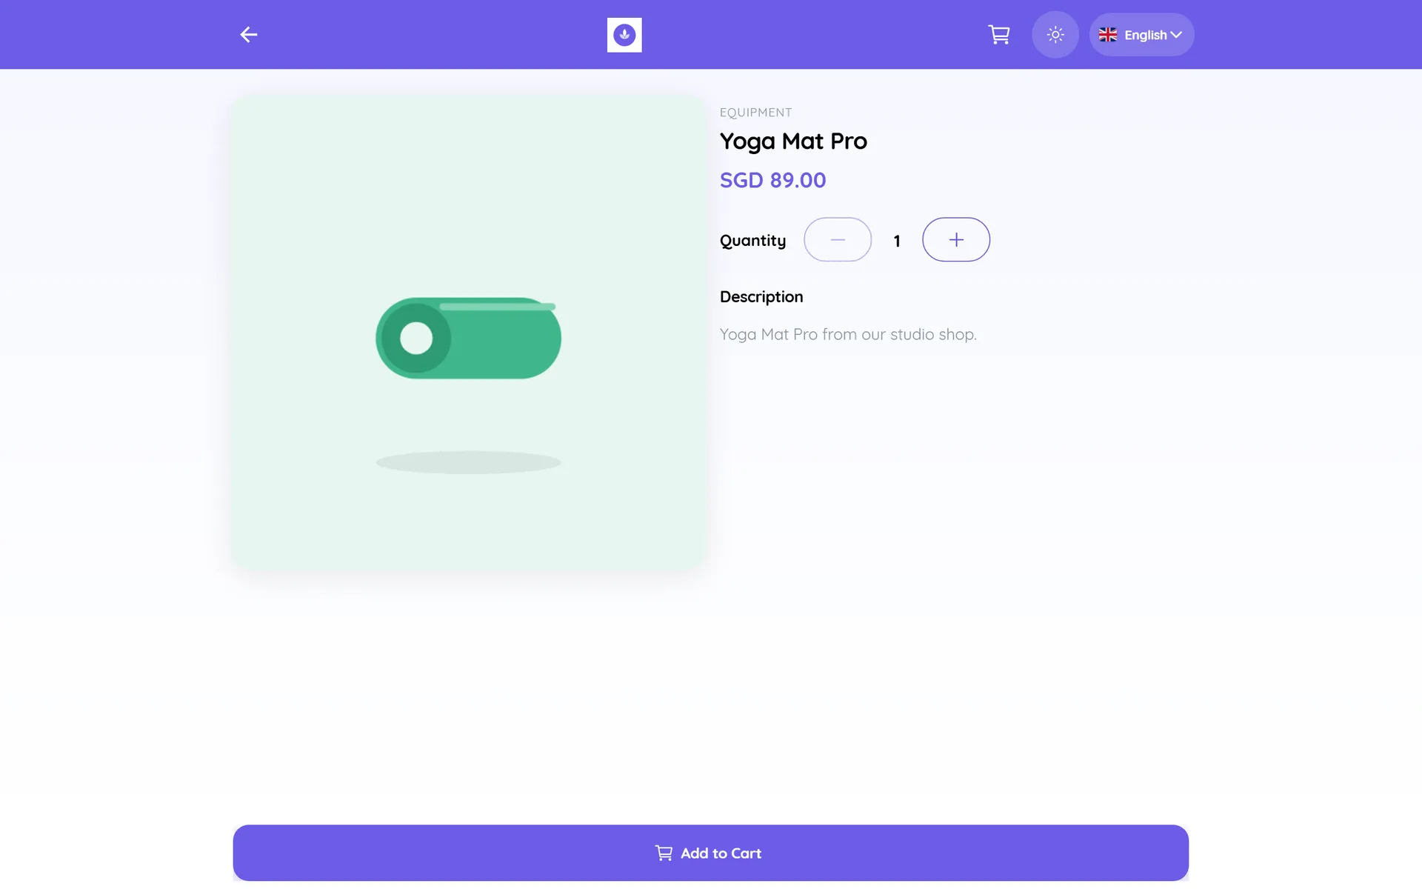Go back using the left arrow icon
The width and height of the screenshot is (1422, 889).
tap(249, 35)
